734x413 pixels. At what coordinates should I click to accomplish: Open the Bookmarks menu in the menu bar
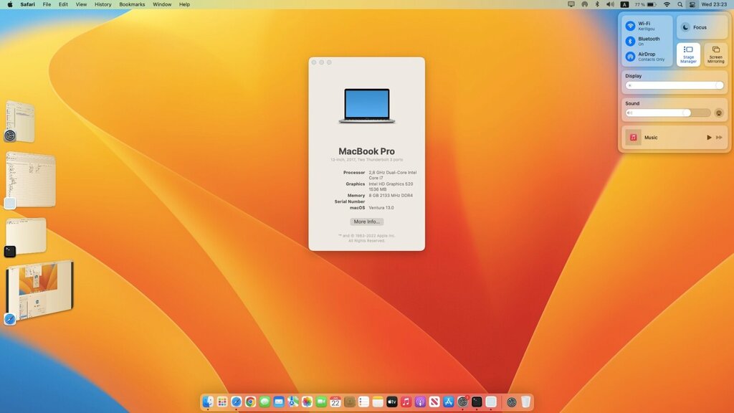pos(132,4)
